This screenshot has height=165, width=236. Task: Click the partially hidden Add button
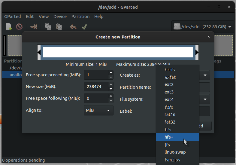click(x=205, y=126)
